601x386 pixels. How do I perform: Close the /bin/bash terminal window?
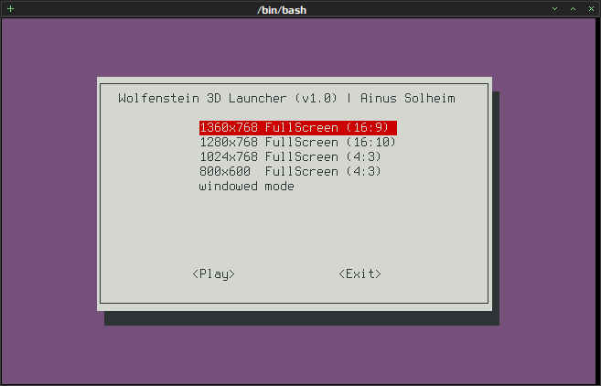point(592,9)
